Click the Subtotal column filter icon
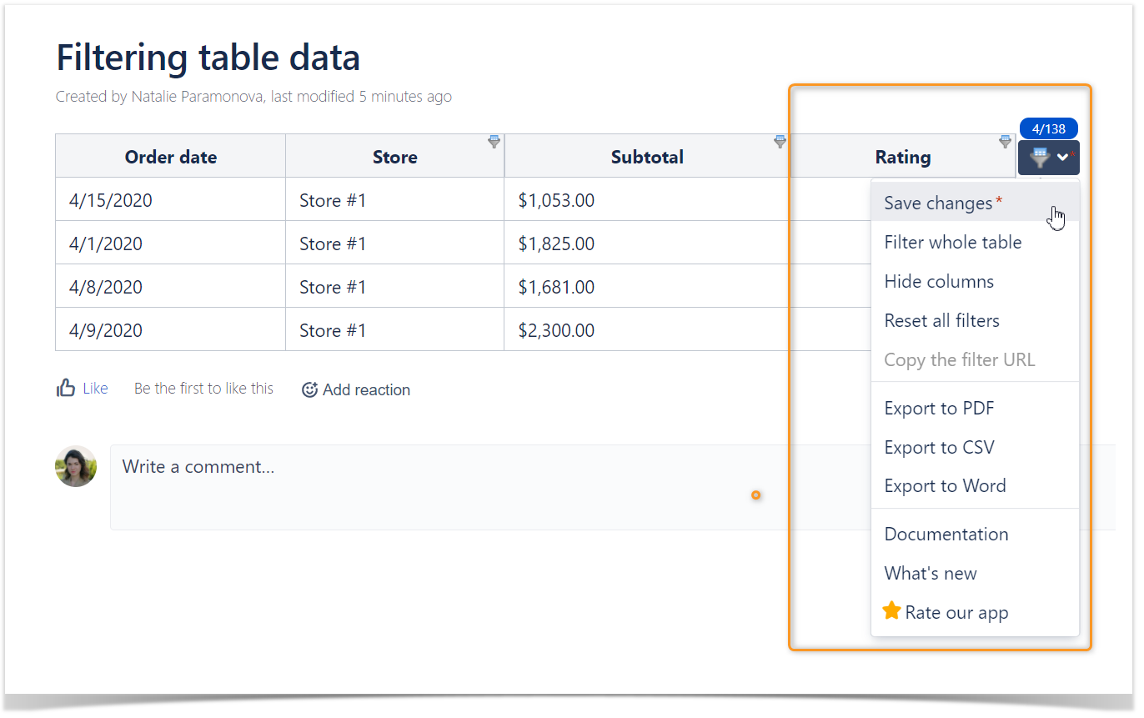 click(x=780, y=142)
